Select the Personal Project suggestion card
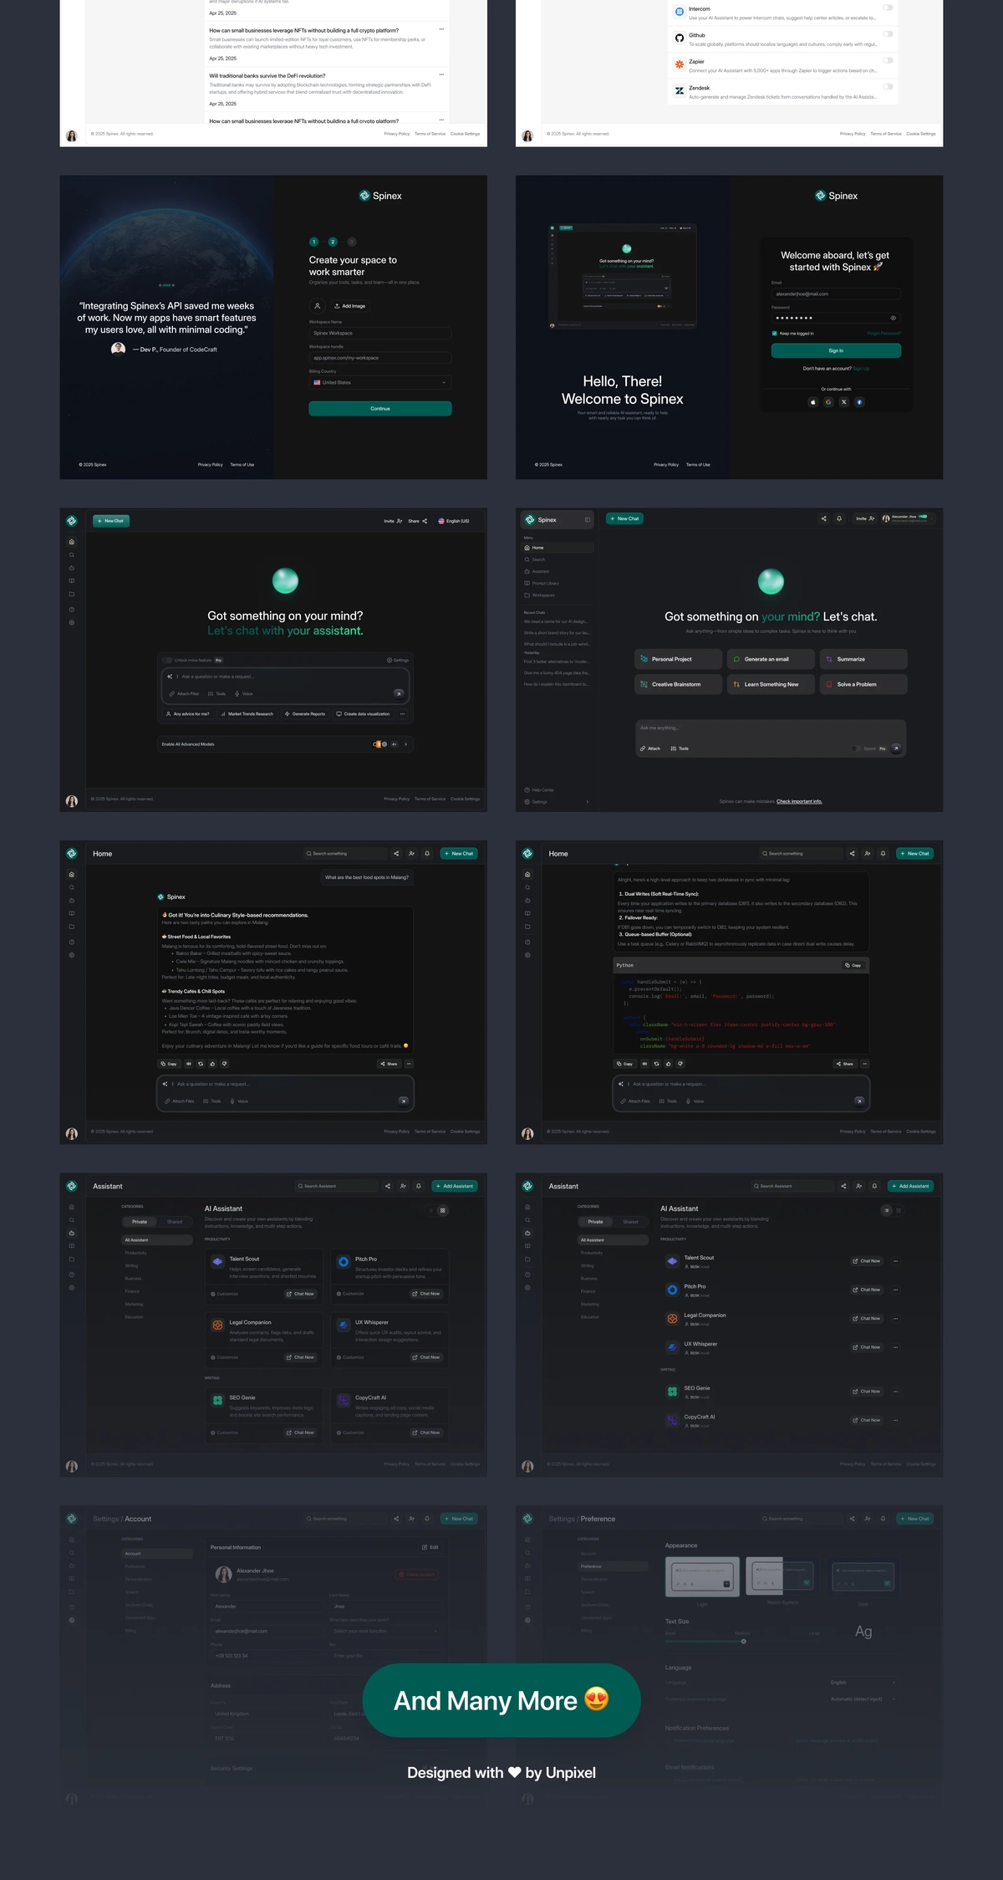Screen dimensions: 1003x1880 pyautogui.click(x=678, y=659)
